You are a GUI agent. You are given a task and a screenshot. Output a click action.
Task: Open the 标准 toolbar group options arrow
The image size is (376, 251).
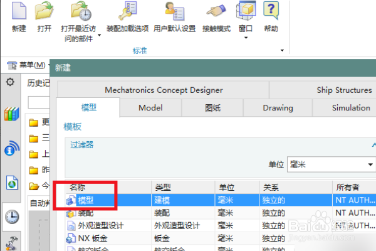tap(282, 50)
